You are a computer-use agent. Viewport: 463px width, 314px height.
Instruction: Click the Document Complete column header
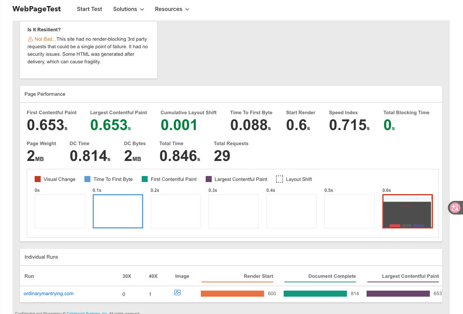pos(332,276)
